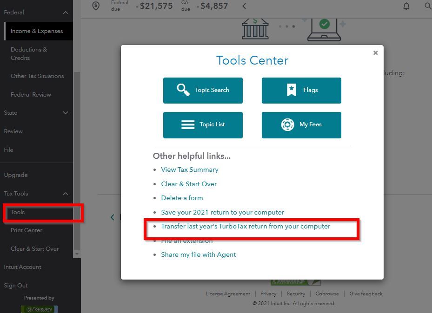The width and height of the screenshot is (432, 313).
Task: Click the back arrow behind the dialog
Action: (113, 217)
